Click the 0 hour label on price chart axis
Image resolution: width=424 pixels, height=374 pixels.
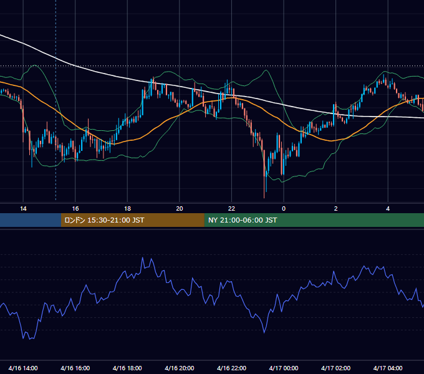[284, 208]
